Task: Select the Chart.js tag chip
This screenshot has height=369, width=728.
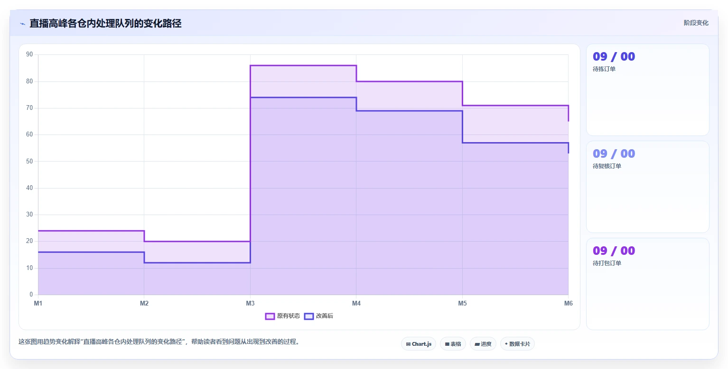Action: pos(419,344)
